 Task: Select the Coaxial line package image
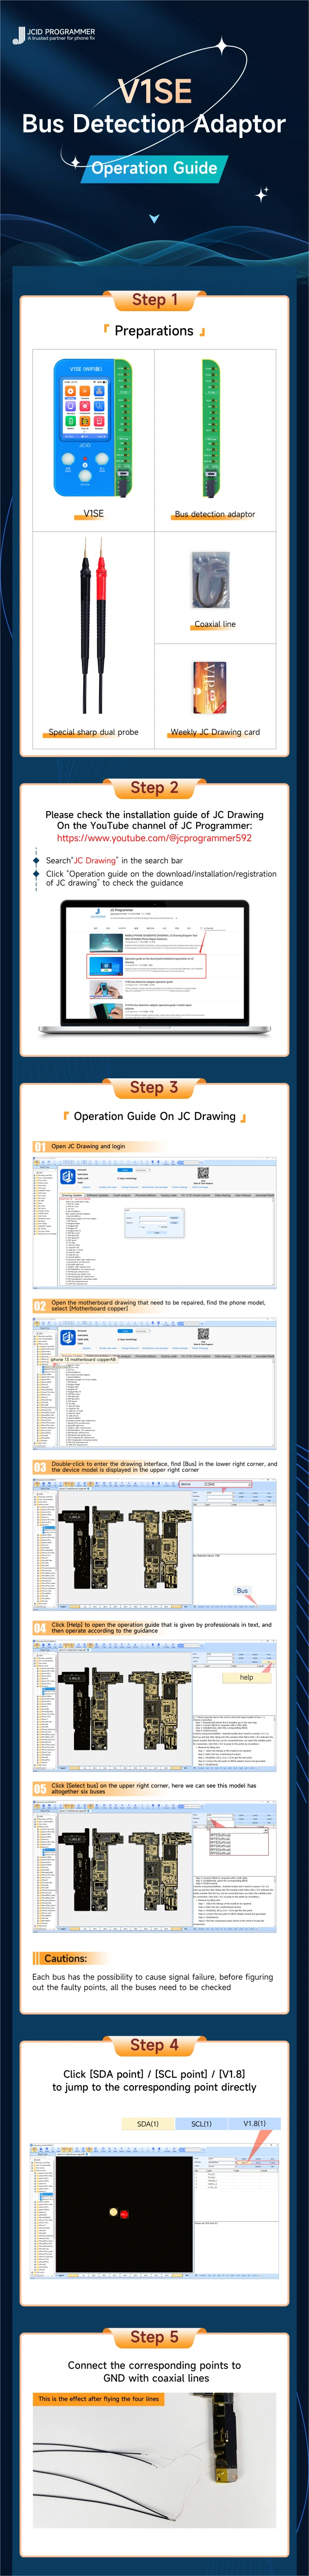211,580
